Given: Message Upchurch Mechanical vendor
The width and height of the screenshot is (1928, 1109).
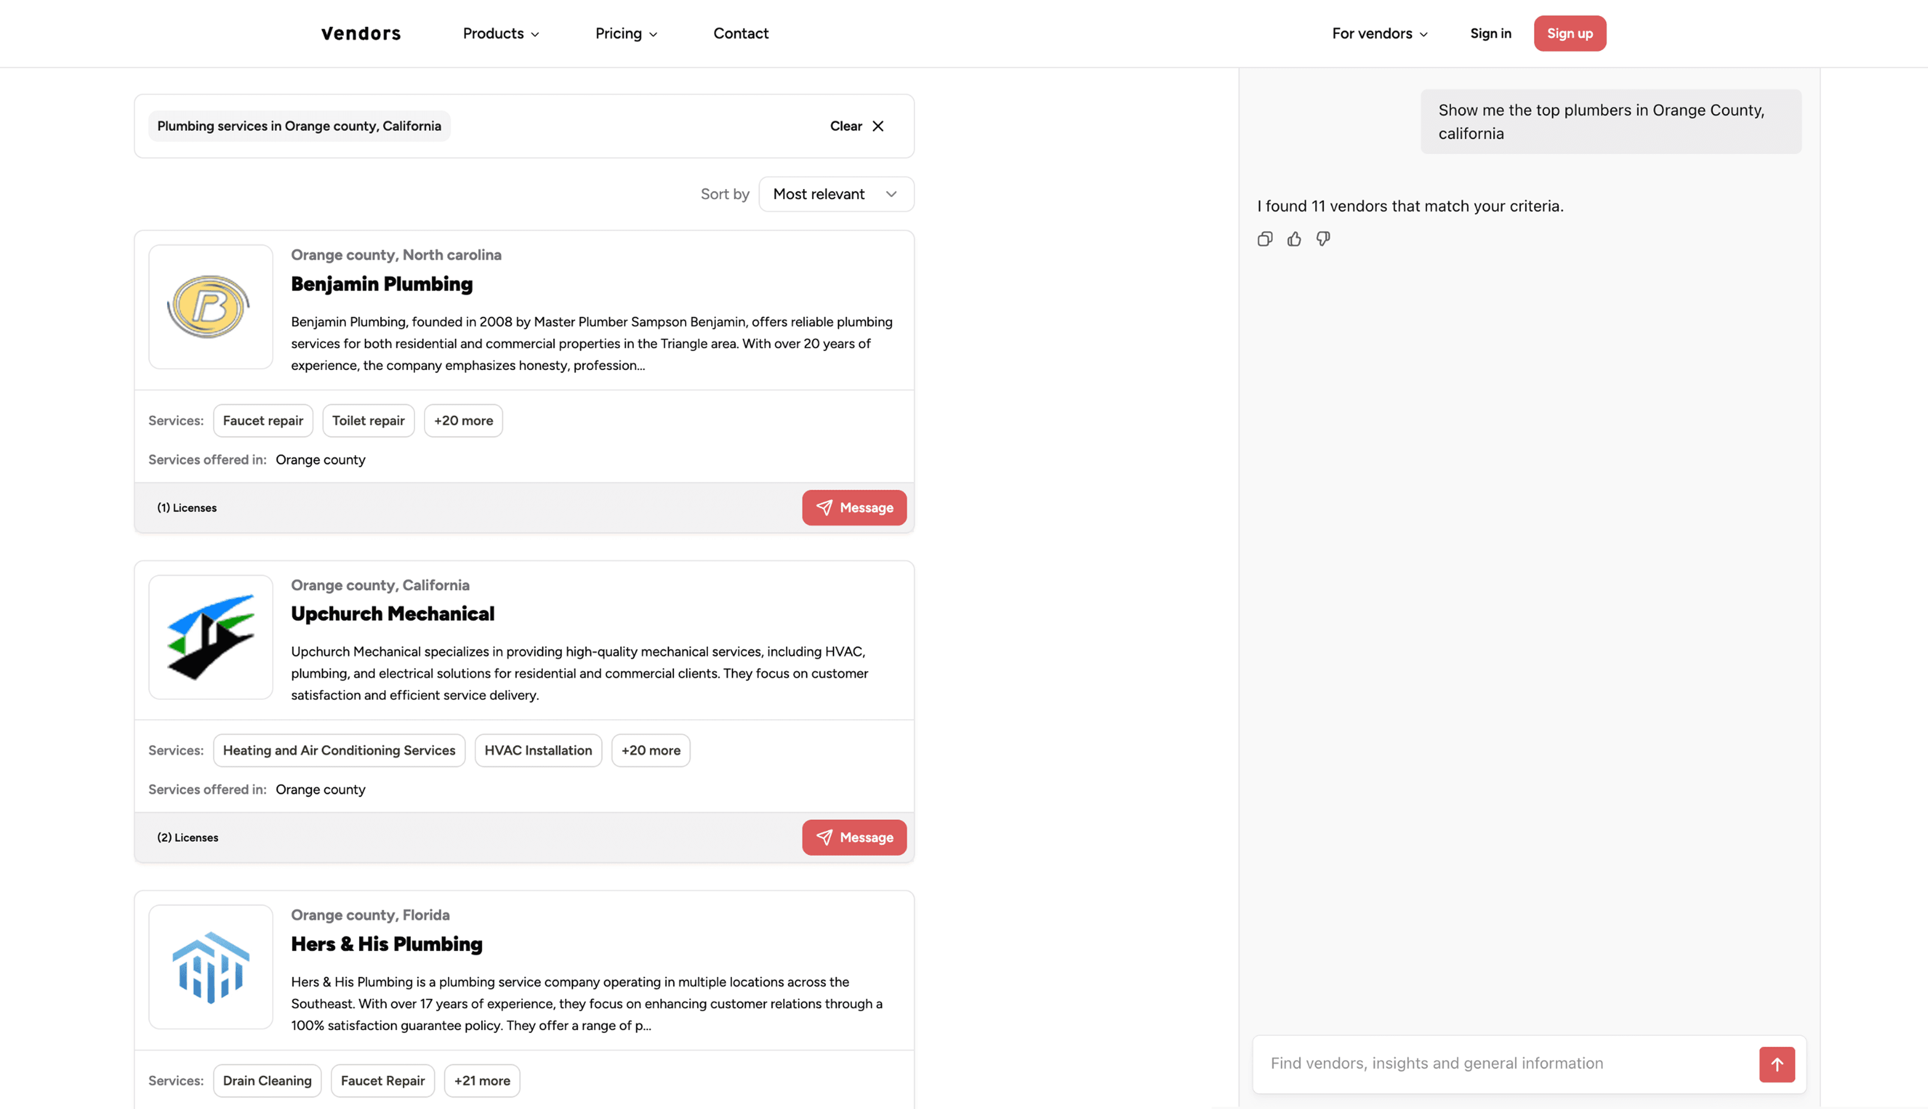Looking at the screenshot, I should tap(854, 838).
